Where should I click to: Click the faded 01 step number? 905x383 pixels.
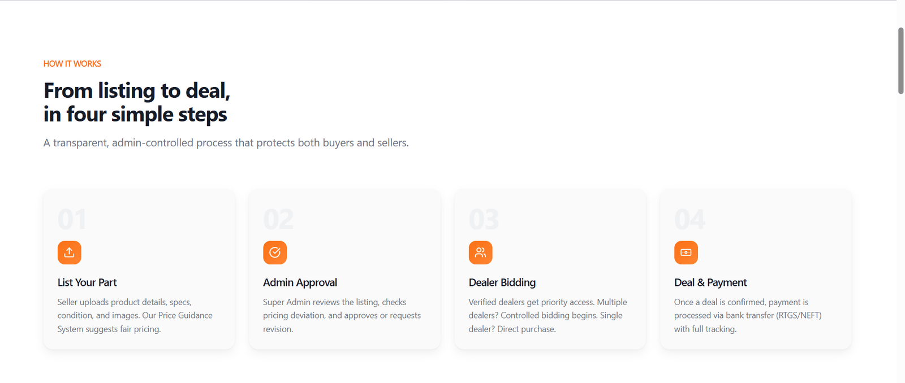[x=72, y=220]
